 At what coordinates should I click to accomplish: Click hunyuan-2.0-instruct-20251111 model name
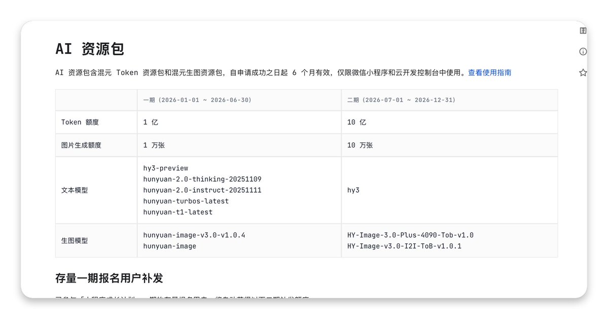click(202, 190)
